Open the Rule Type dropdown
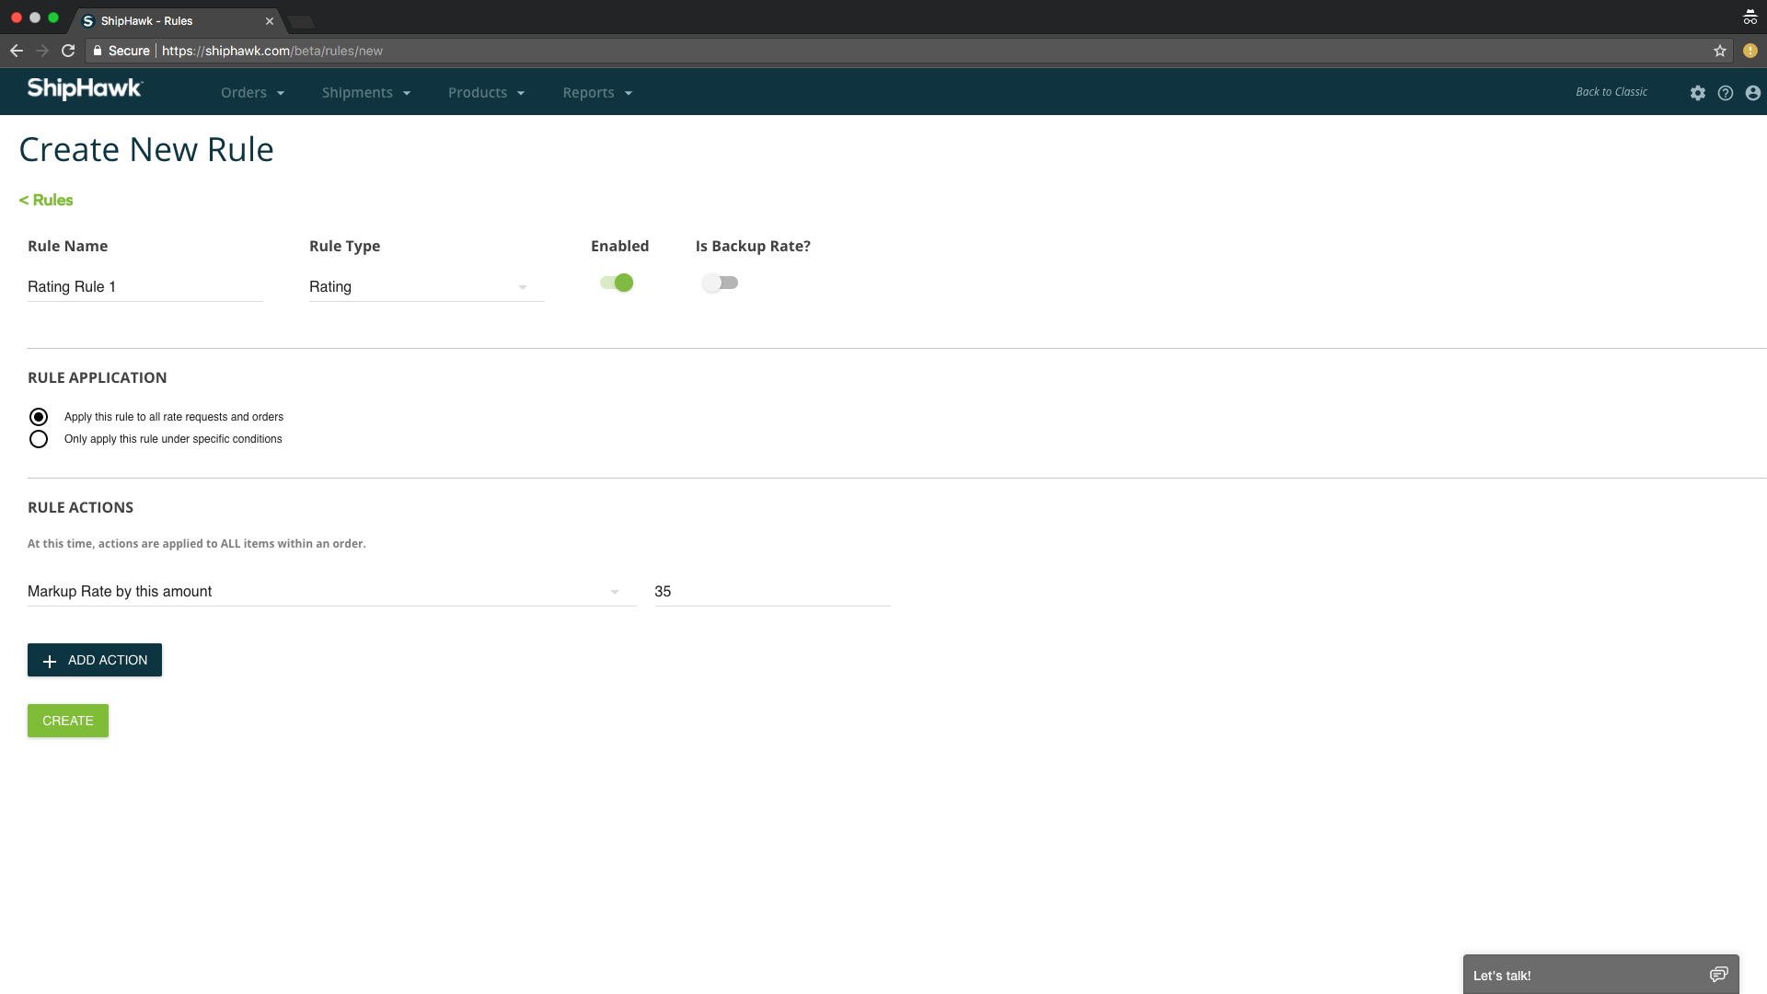Viewport: 1767px width, 994px height. coord(522,286)
